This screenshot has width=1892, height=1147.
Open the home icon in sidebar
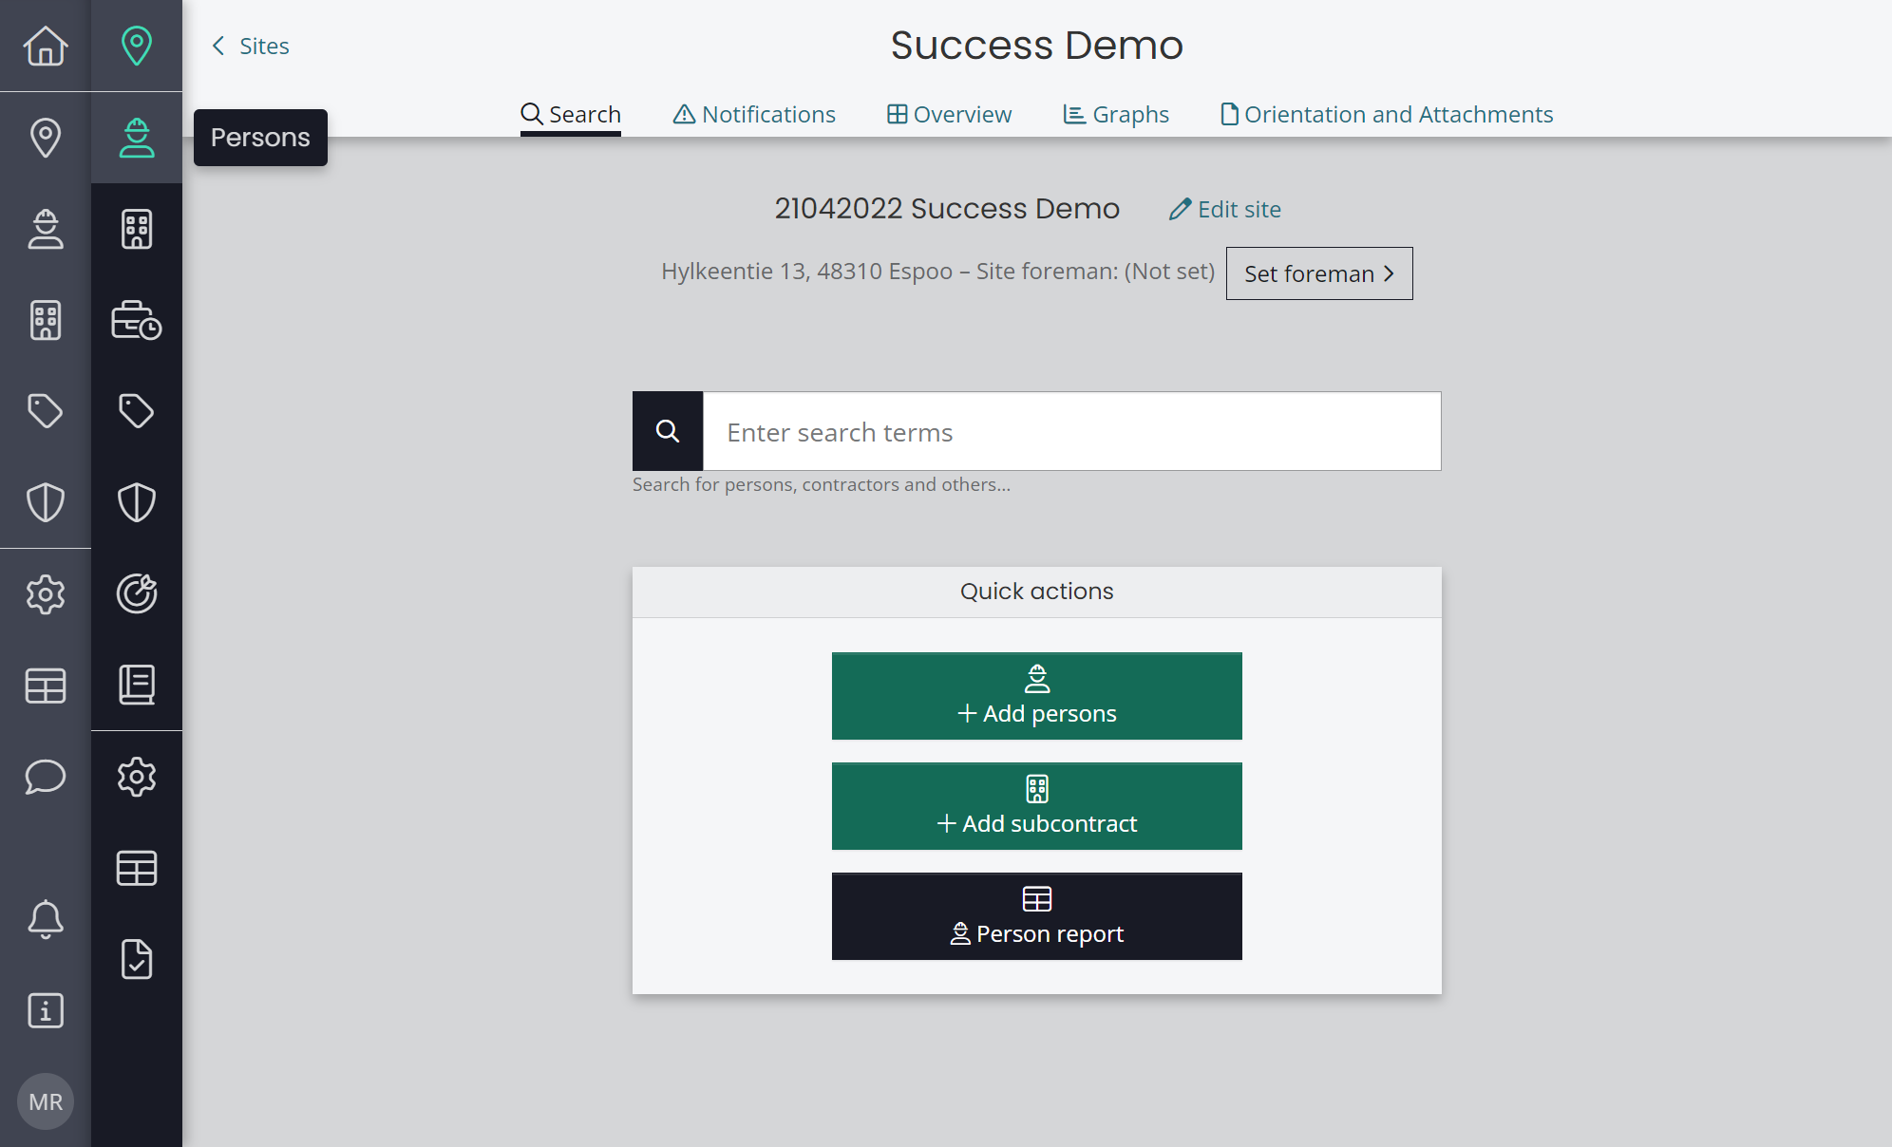46,46
